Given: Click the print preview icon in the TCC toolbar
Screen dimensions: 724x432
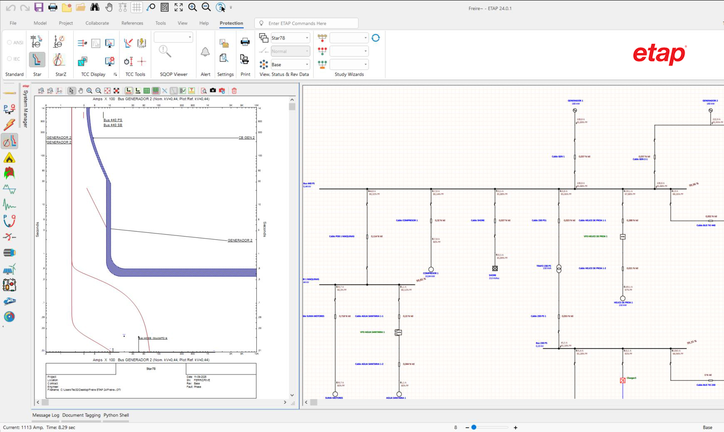Looking at the screenshot, I should coord(204,90).
